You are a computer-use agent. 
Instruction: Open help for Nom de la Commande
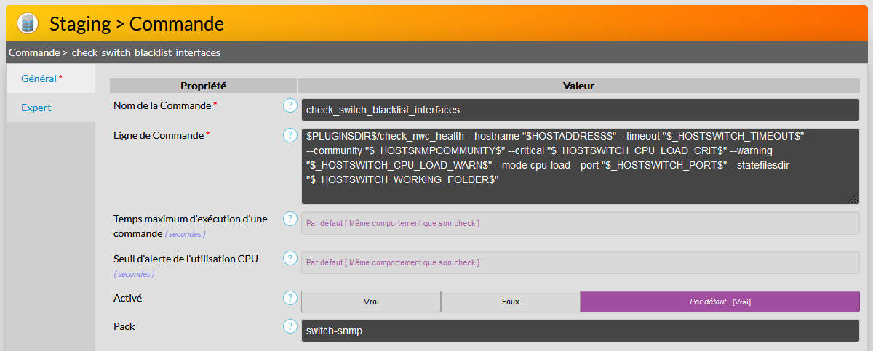(x=290, y=106)
